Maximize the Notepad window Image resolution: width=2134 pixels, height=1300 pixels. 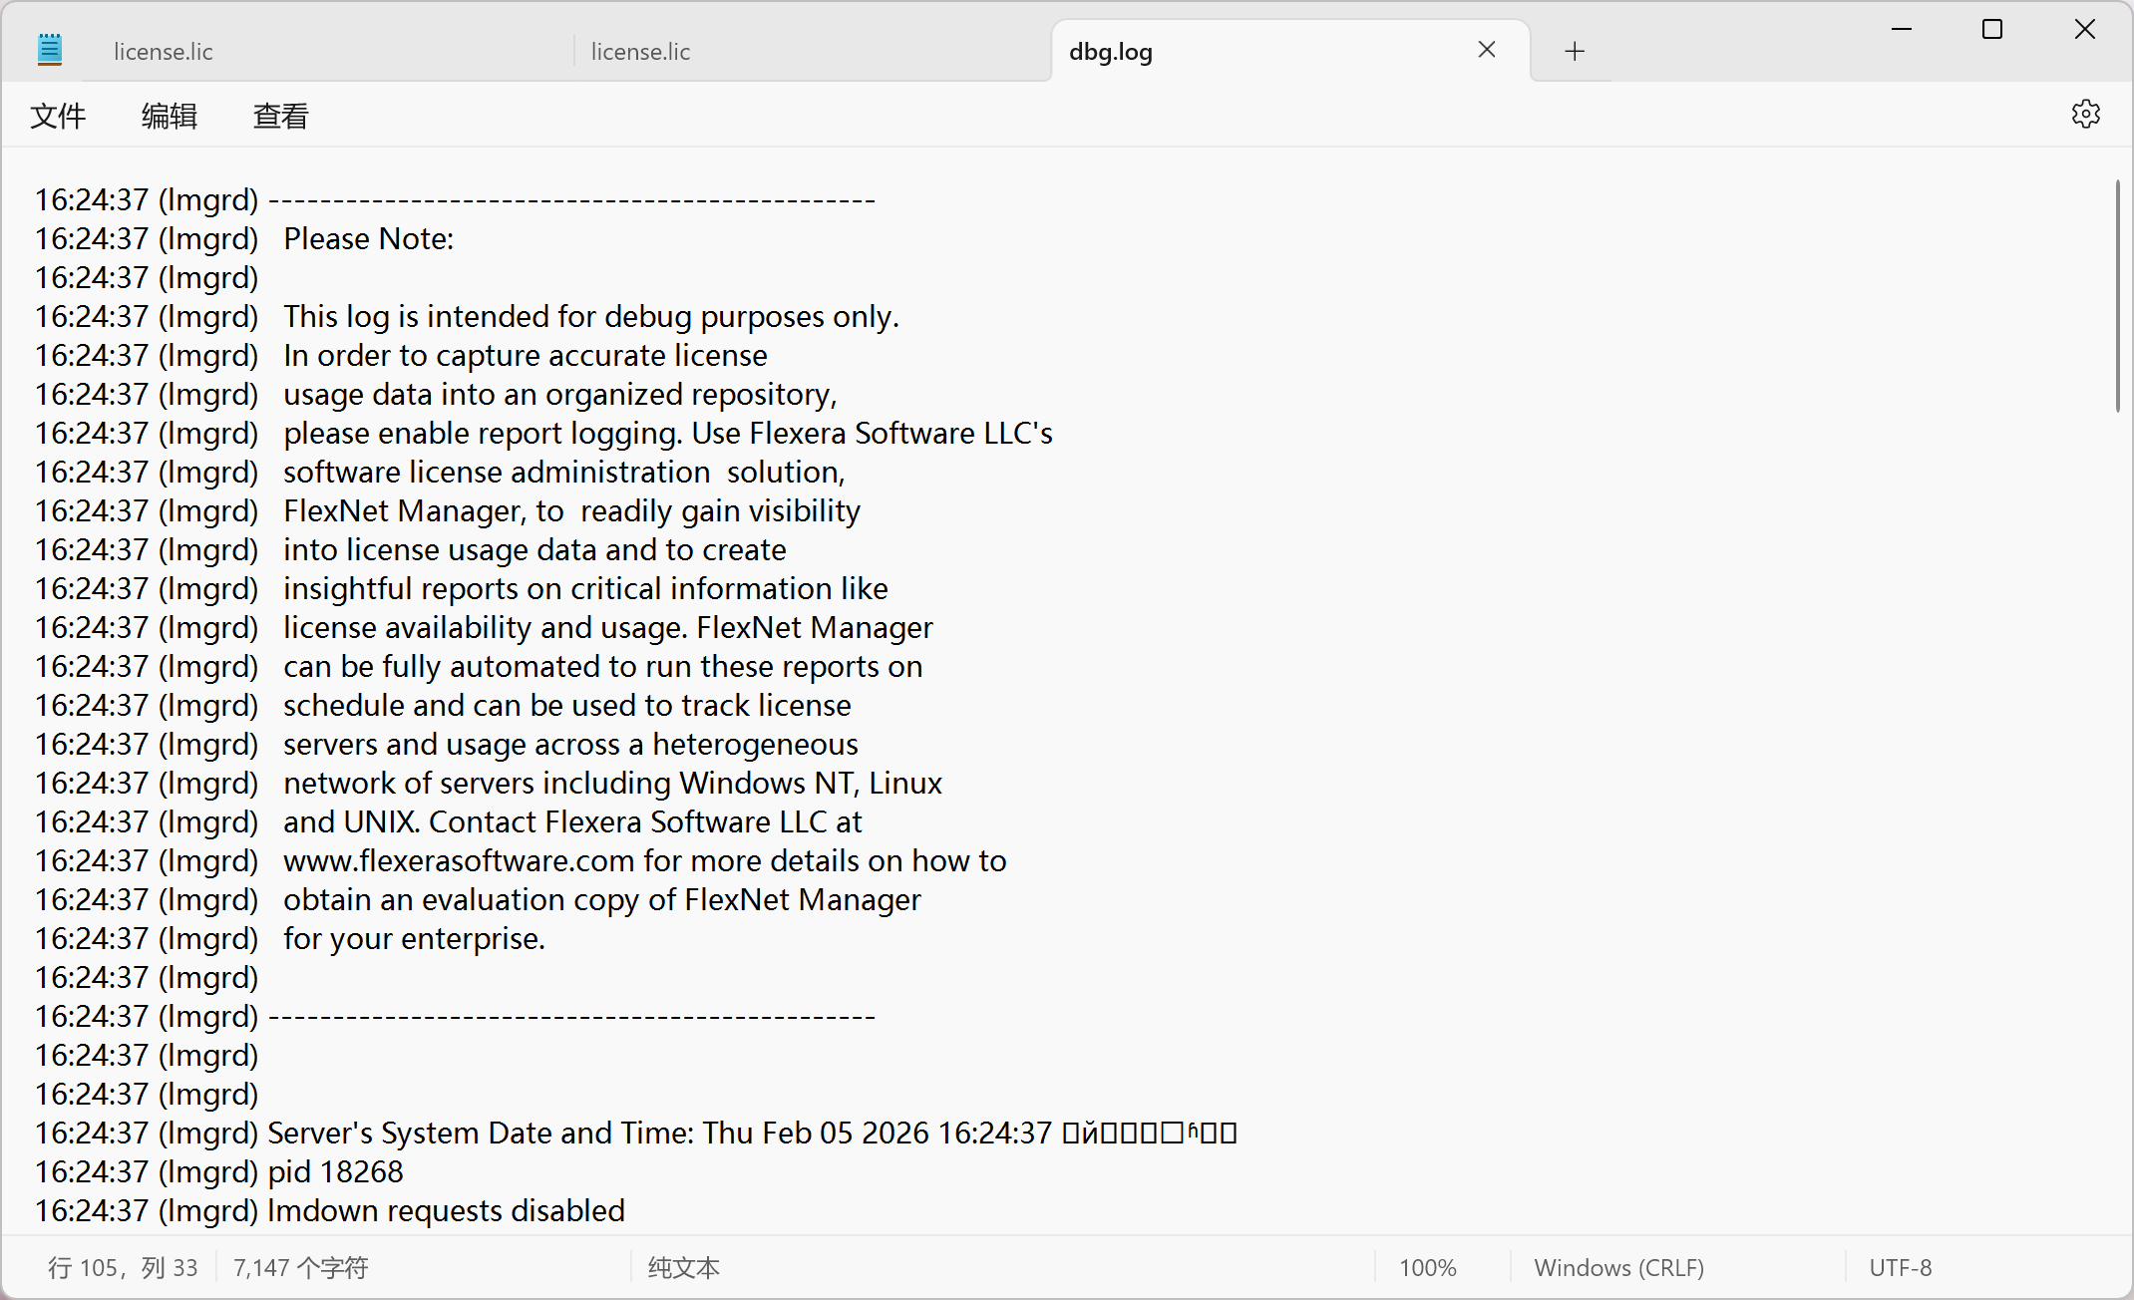1992,30
